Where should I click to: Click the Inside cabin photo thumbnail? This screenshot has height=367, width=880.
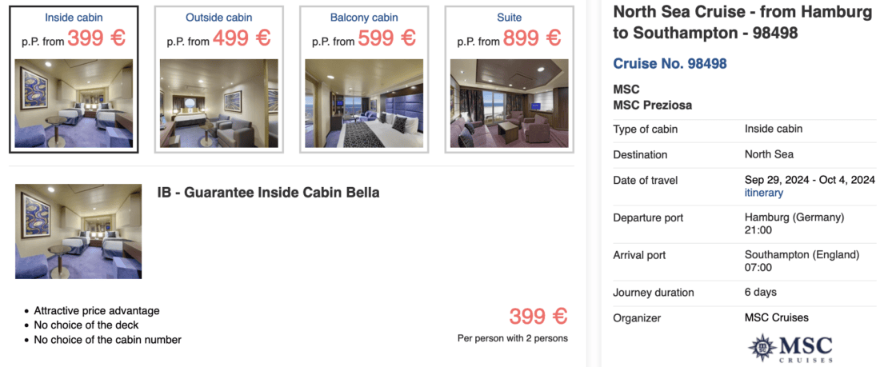click(74, 103)
